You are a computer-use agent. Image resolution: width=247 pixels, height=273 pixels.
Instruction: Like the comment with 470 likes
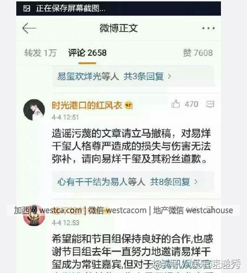(176, 104)
